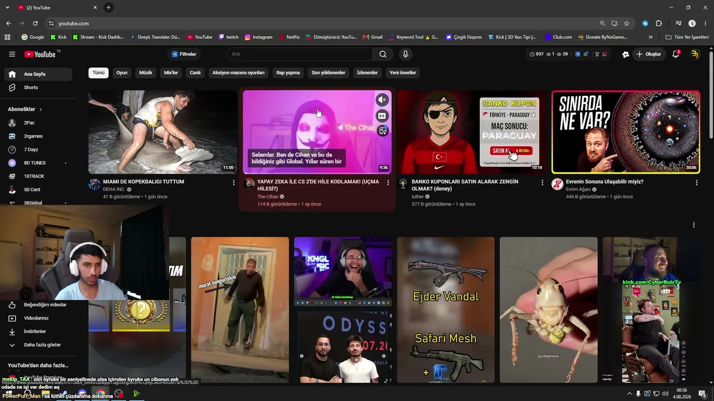Select the Mix'ler chip
This screenshot has width=714, height=401.
[x=171, y=72]
